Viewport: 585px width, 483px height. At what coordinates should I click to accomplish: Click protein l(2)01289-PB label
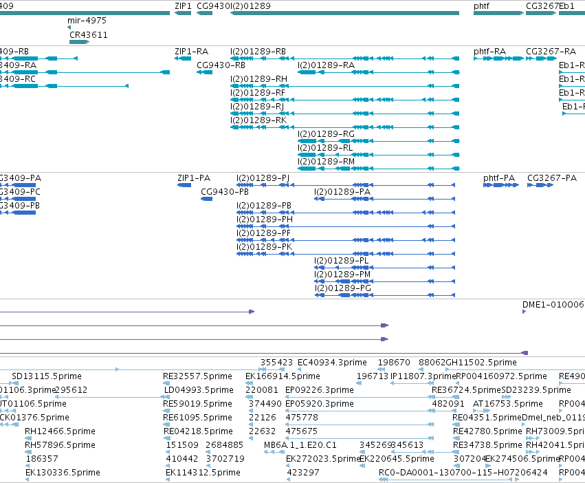click(264, 206)
